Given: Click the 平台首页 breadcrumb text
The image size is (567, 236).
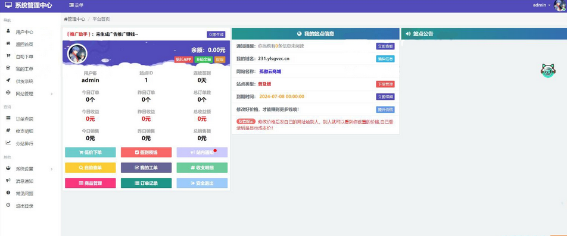Looking at the screenshot, I should coord(101,19).
